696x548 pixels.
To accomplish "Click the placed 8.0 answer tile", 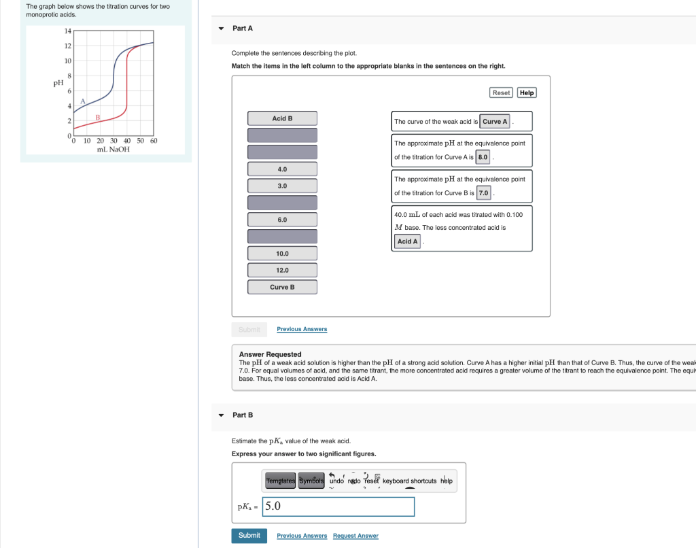I will pos(483,157).
